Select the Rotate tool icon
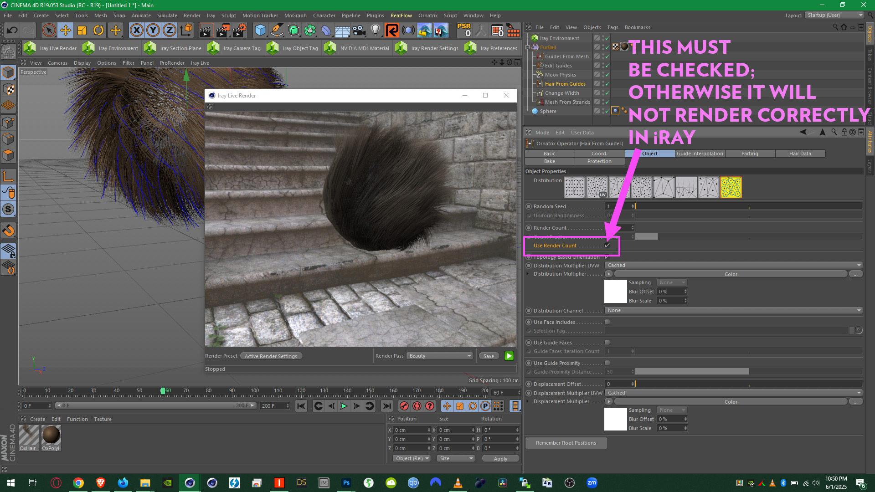The width and height of the screenshot is (875, 492). pyautogui.click(x=98, y=31)
